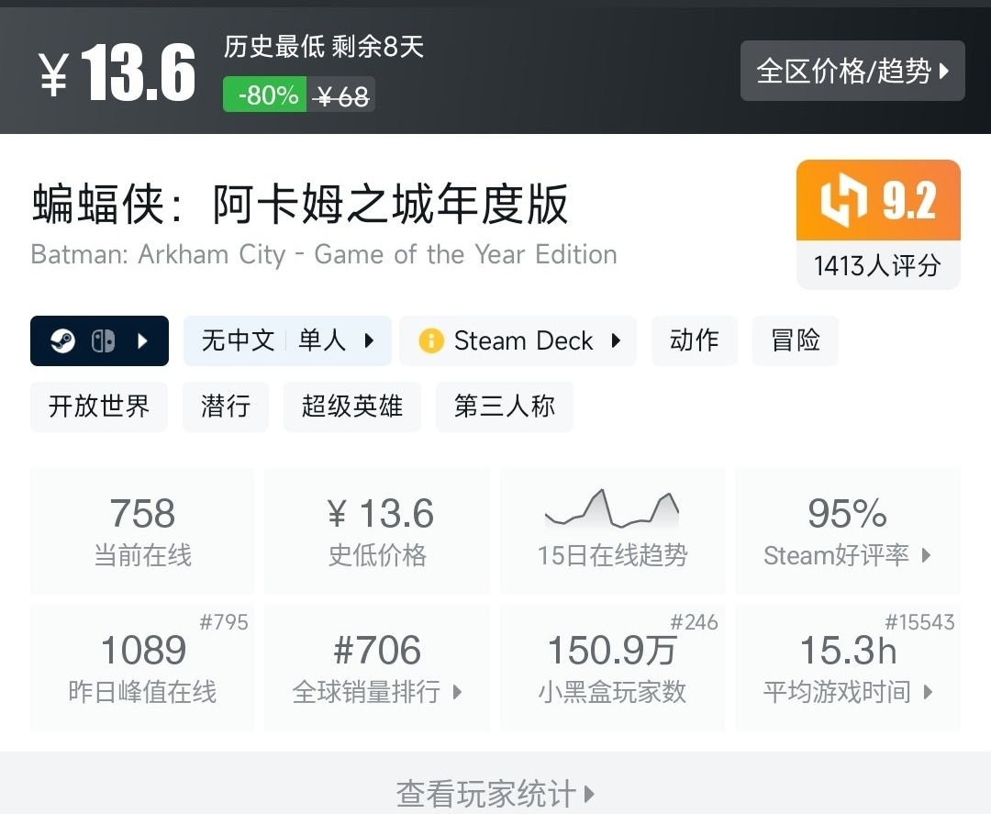The width and height of the screenshot is (991, 814).
Task: Click the 758 当前在线 stat card
Action: [x=142, y=530]
